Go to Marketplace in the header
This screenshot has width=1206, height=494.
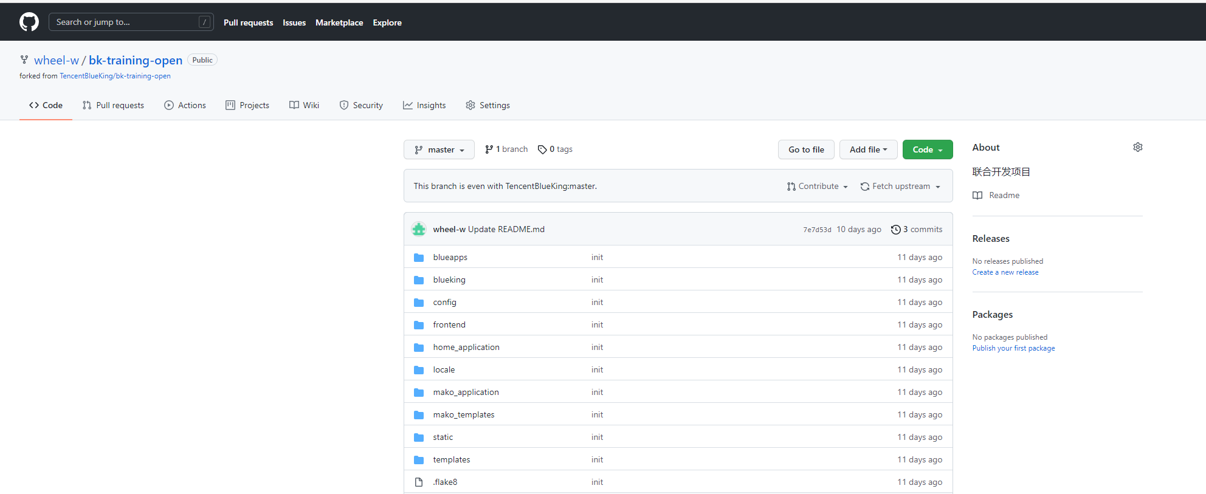(339, 22)
